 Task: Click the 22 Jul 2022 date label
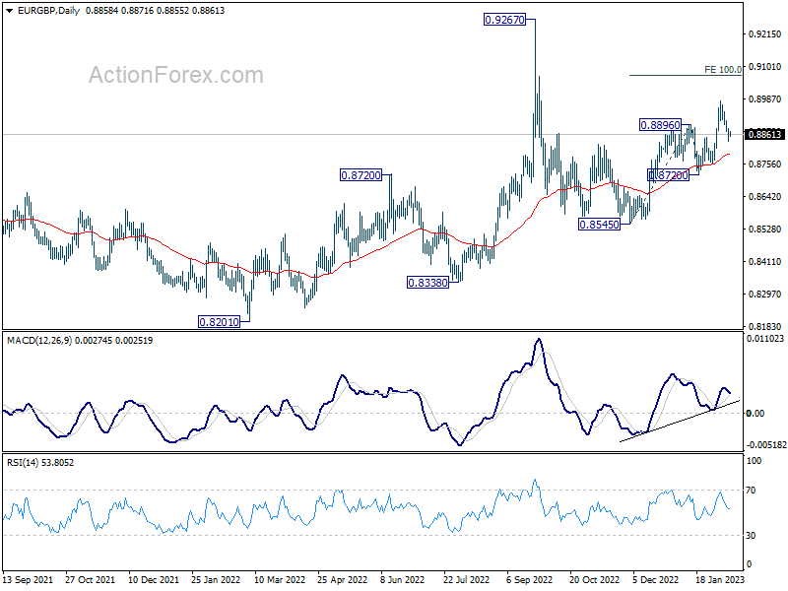pyautogui.click(x=466, y=579)
